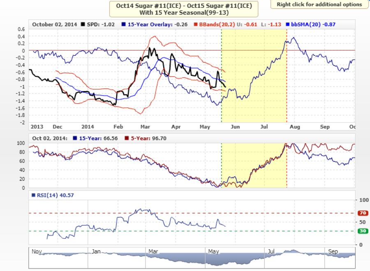This screenshot has height=271, width=370.
Task: Click the 'Right click for additional options' box
Action: pyautogui.click(x=319, y=5)
